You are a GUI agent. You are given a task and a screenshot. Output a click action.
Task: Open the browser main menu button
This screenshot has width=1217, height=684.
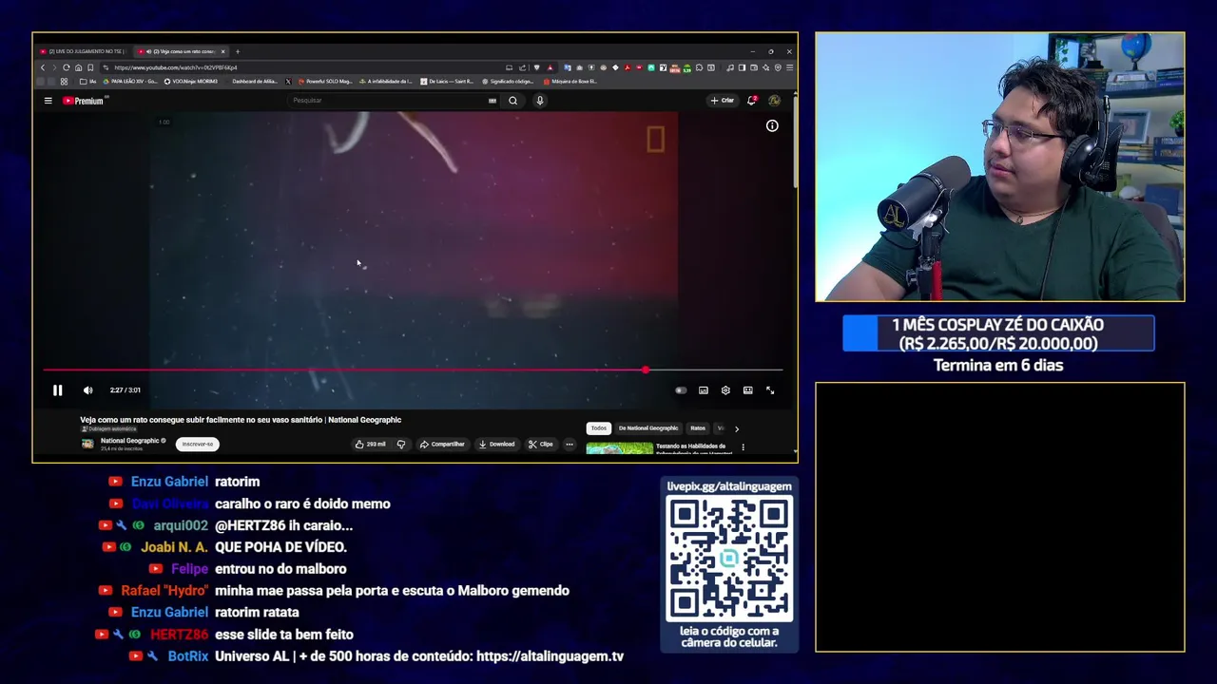[789, 67]
